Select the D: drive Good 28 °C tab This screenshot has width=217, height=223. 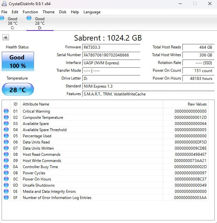(40, 23)
